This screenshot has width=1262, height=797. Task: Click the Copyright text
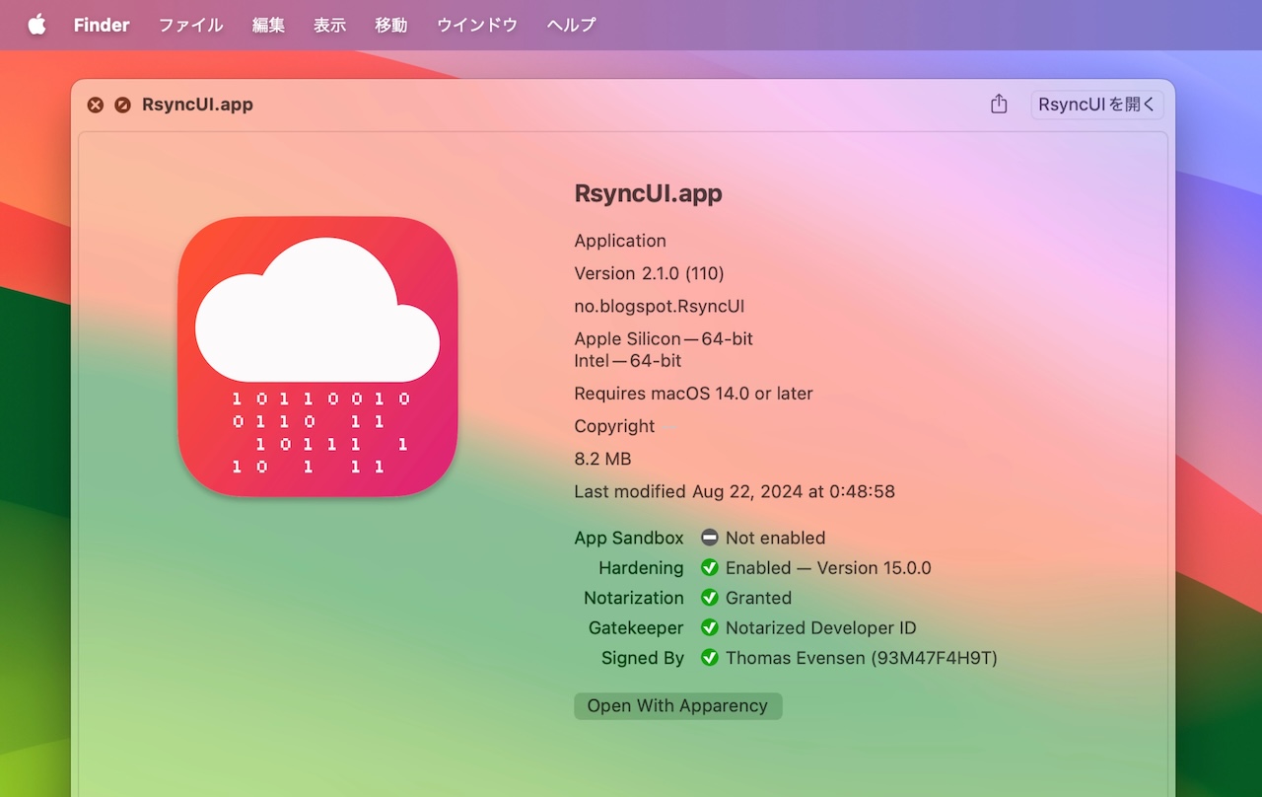click(615, 426)
